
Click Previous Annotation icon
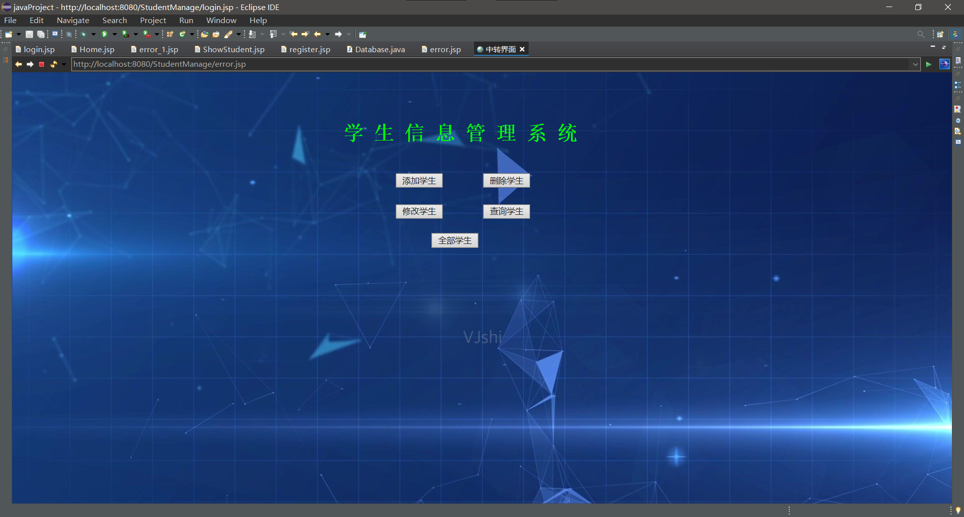pyautogui.click(x=273, y=34)
